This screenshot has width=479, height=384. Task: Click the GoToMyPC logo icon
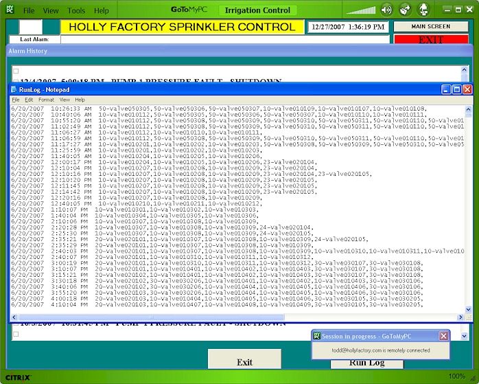coord(10,9)
